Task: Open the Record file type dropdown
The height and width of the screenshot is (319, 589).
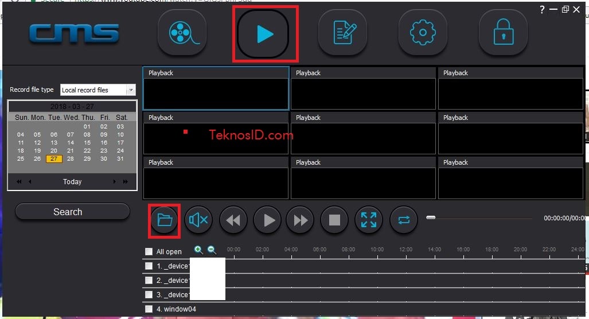Action: point(97,90)
